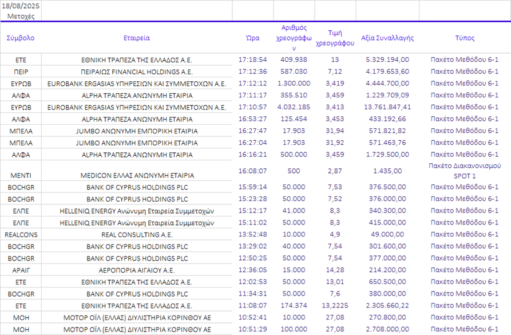511x335 pixels.
Task: Select the value 1.229.709,09
Action: (387, 95)
